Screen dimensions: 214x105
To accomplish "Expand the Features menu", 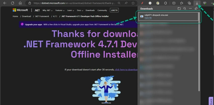I will coord(60,10).
